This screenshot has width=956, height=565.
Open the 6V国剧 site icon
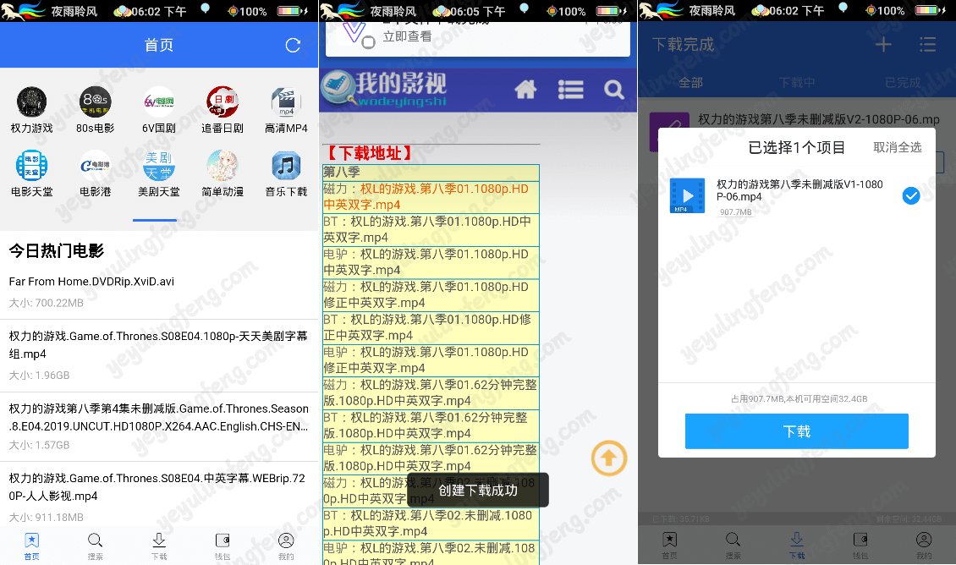[x=158, y=110]
